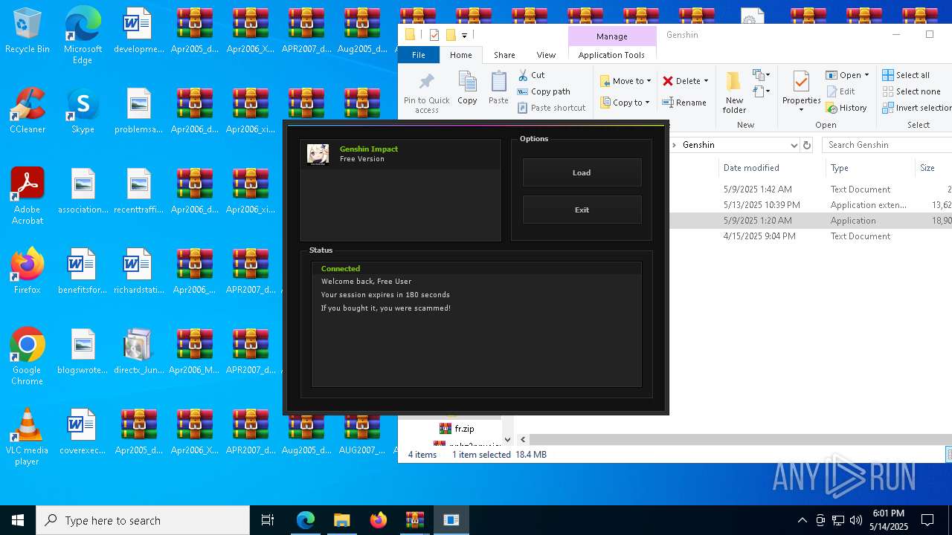Screen dimensions: 952x535
Task: Open Quick Access Toolbar customize dropdown
Action: pyautogui.click(x=464, y=35)
